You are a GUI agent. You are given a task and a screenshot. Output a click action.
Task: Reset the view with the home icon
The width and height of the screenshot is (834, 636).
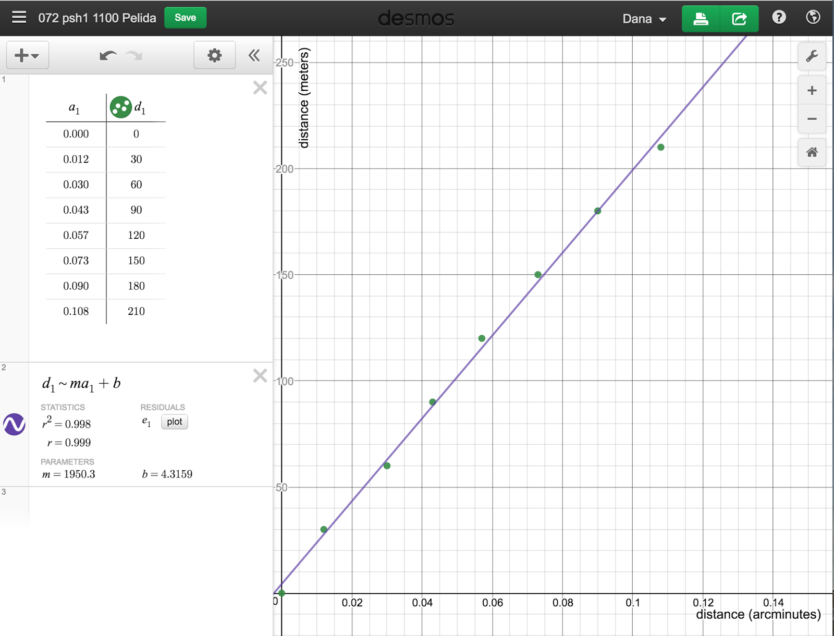(x=812, y=152)
